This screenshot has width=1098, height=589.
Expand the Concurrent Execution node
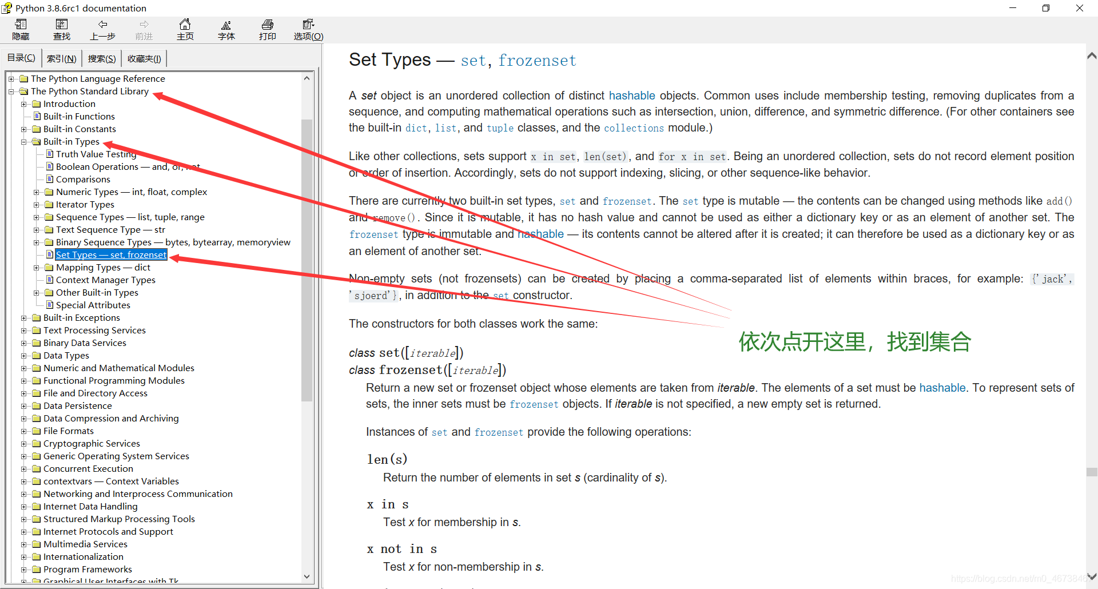(x=24, y=468)
